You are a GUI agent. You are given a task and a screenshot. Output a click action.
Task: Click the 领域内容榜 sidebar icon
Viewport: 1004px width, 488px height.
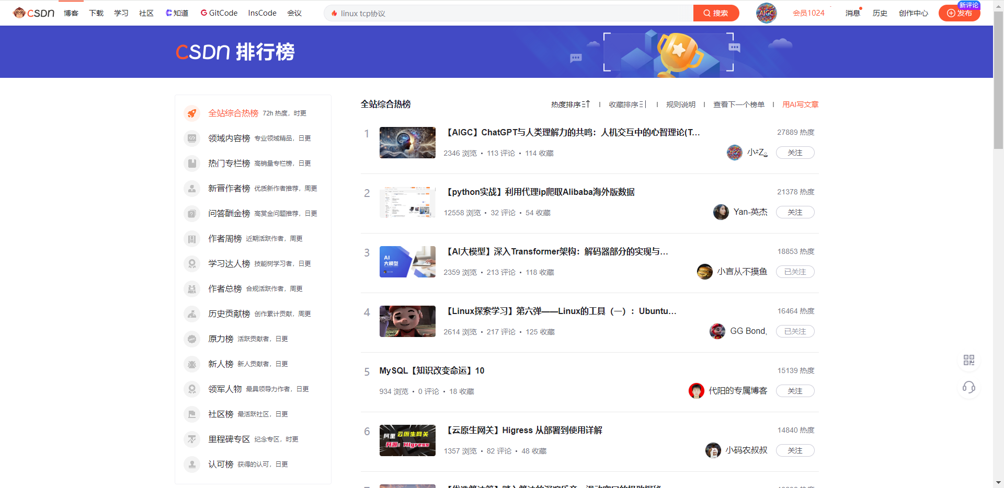(192, 138)
